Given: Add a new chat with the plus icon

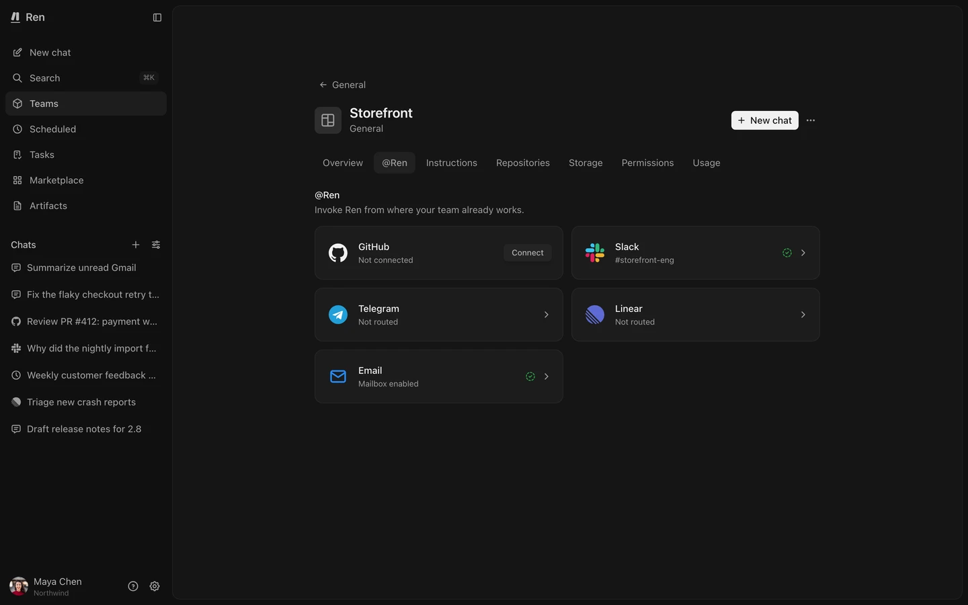Looking at the screenshot, I should (136, 245).
